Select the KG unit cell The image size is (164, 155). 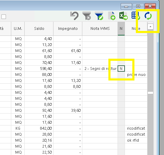[x=18, y=128]
